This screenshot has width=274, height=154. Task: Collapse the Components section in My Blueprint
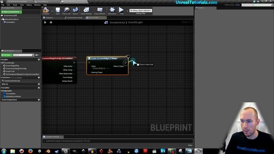(x=1, y=91)
